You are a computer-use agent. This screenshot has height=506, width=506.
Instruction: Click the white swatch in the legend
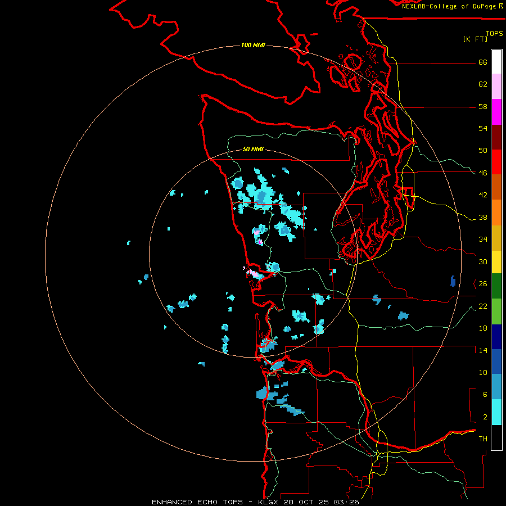tap(496, 62)
